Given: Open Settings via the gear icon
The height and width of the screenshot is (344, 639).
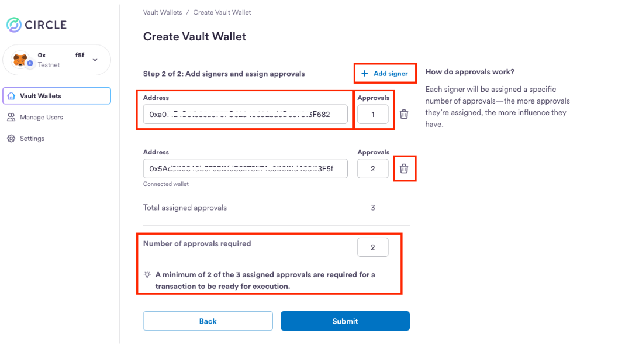Looking at the screenshot, I should click(x=11, y=138).
